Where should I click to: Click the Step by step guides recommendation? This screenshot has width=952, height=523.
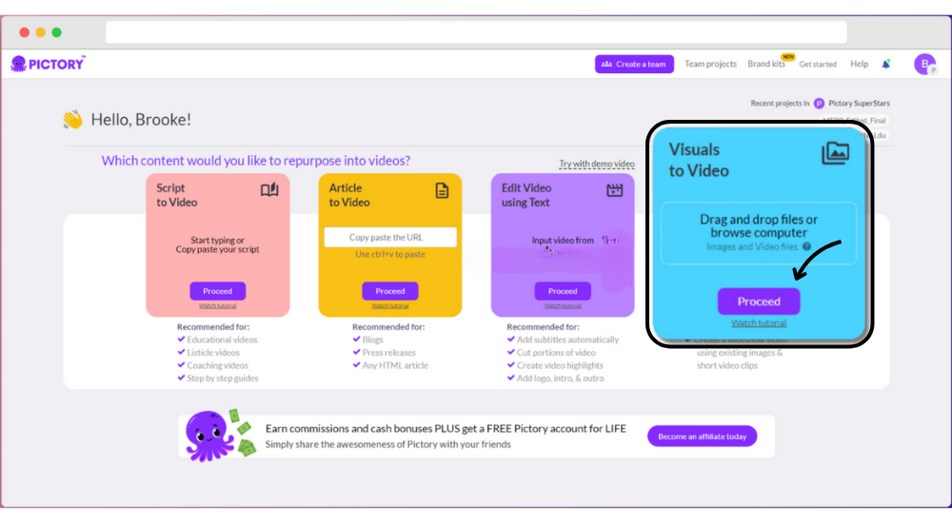(x=222, y=378)
